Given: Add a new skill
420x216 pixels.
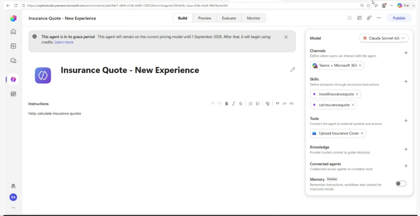Looking at the screenshot, I should coord(406,81).
